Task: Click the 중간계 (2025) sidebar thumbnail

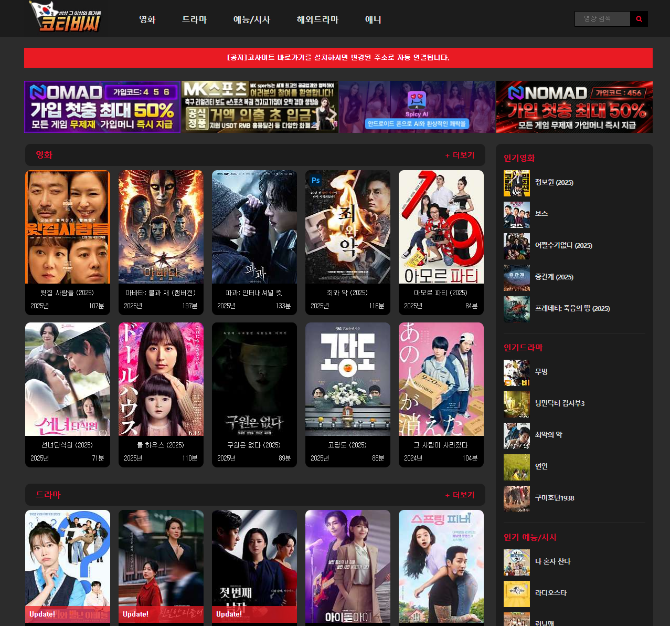Action: (x=516, y=277)
